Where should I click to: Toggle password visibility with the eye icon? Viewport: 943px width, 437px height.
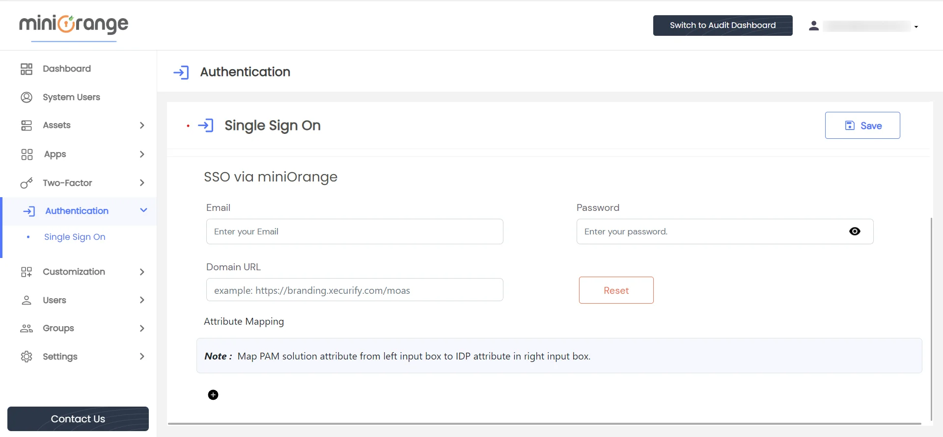[855, 231]
